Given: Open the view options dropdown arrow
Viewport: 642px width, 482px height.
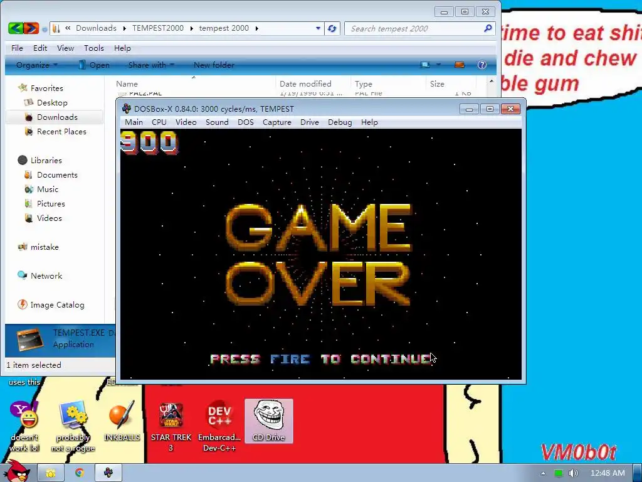Looking at the screenshot, I should (x=438, y=65).
